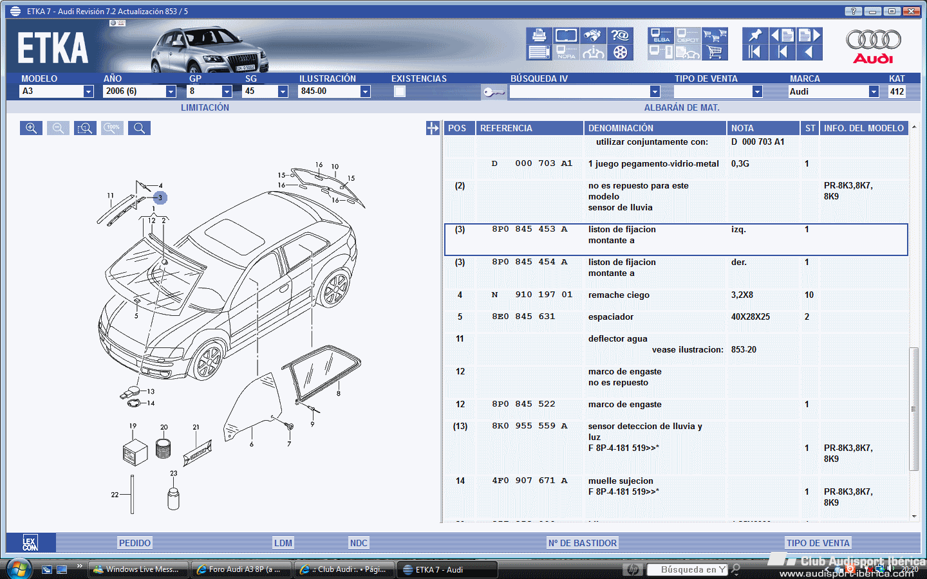Click the magnifier search icon above the illustration

[139, 128]
